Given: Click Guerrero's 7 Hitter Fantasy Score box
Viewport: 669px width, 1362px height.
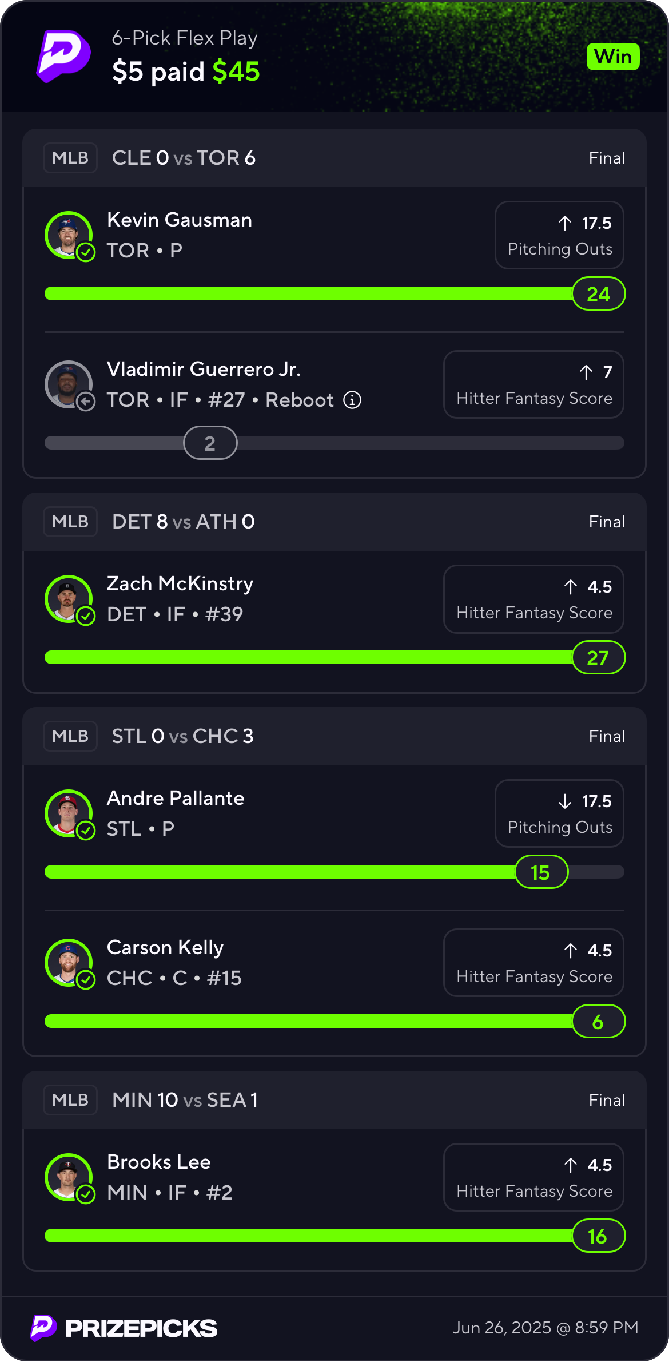Looking at the screenshot, I should [x=533, y=384].
